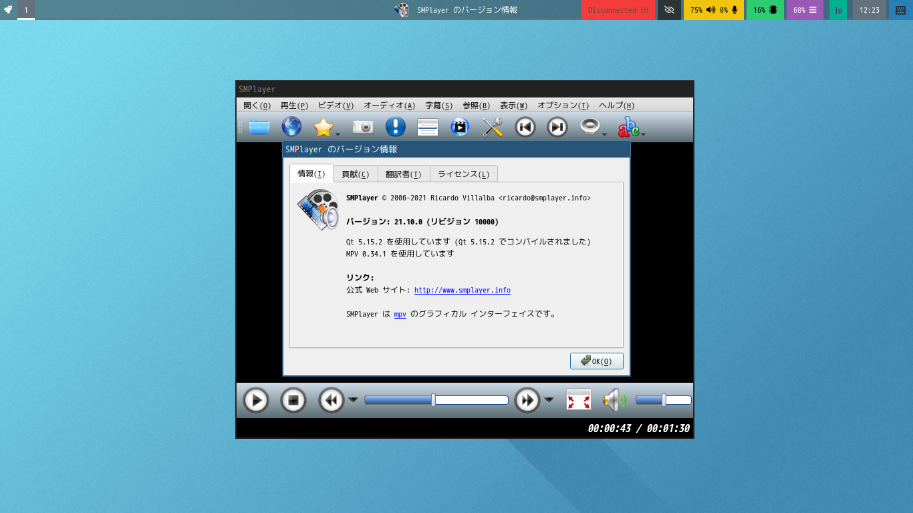913x513 pixels.
Task: Select workspace 1 in top bar
Action: [x=26, y=10]
